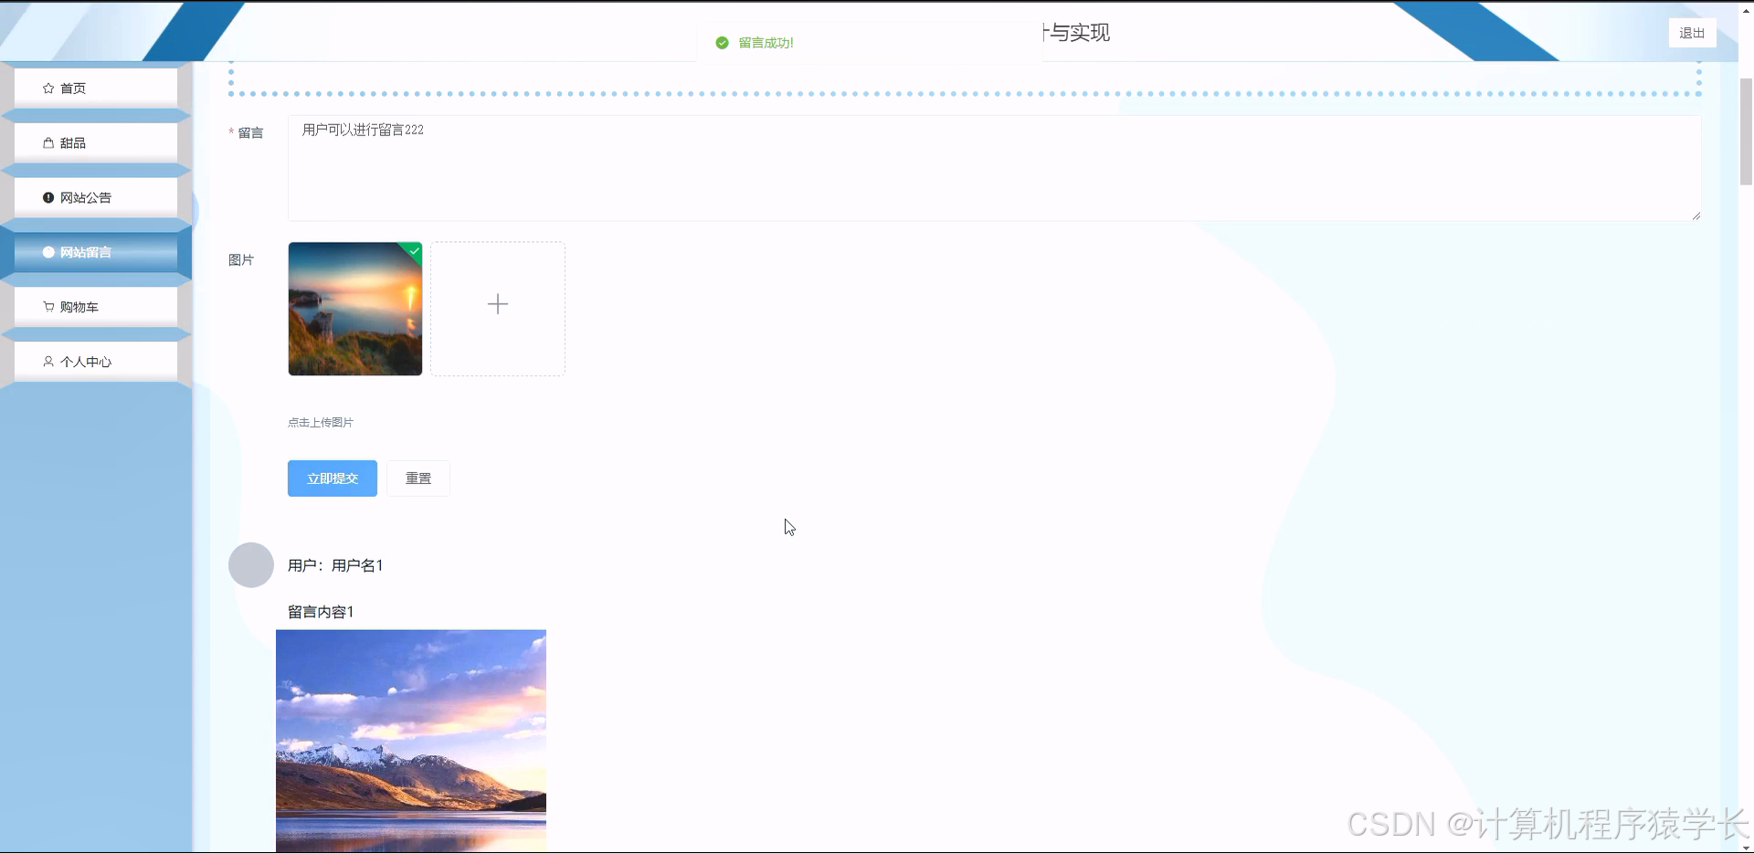The height and width of the screenshot is (853, 1754).
Task: Click the plus icon to add another image
Action: point(498,305)
